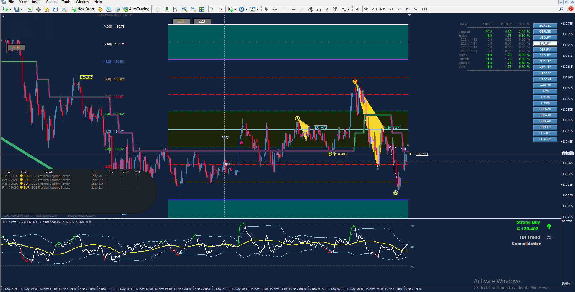This screenshot has width=575, height=292.
Task: Click the GBPJPY symbol button
Action: point(545,50)
